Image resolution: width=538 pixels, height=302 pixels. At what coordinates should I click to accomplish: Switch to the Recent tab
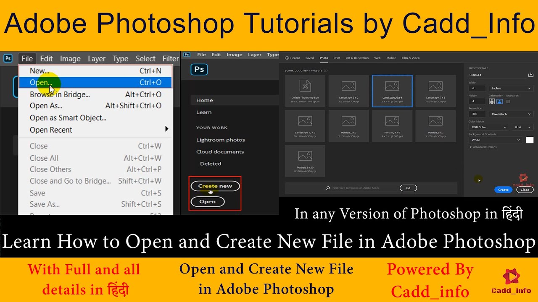point(293,58)
